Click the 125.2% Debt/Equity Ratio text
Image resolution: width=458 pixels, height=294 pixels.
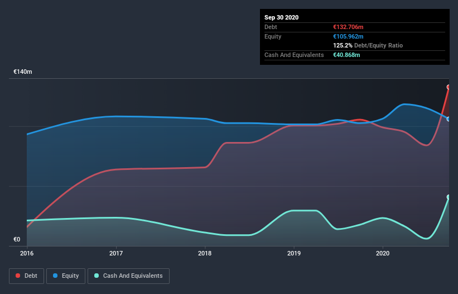(x=368, y=45)
